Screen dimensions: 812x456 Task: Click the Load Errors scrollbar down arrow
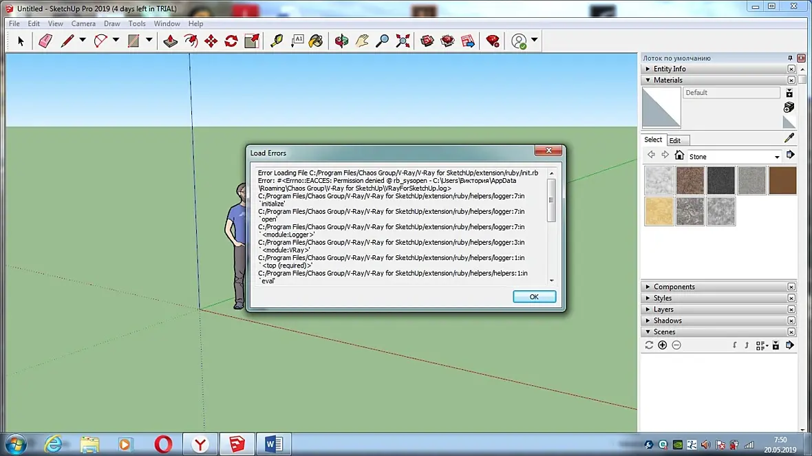click(x=551, y=280)
